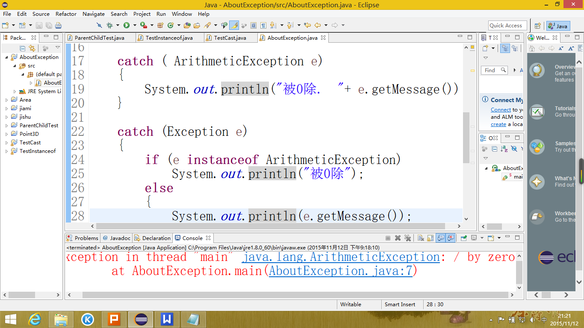Open the Navigate menu
The height and width of the screenshot is (328, 584).
[x=94, y=14]
